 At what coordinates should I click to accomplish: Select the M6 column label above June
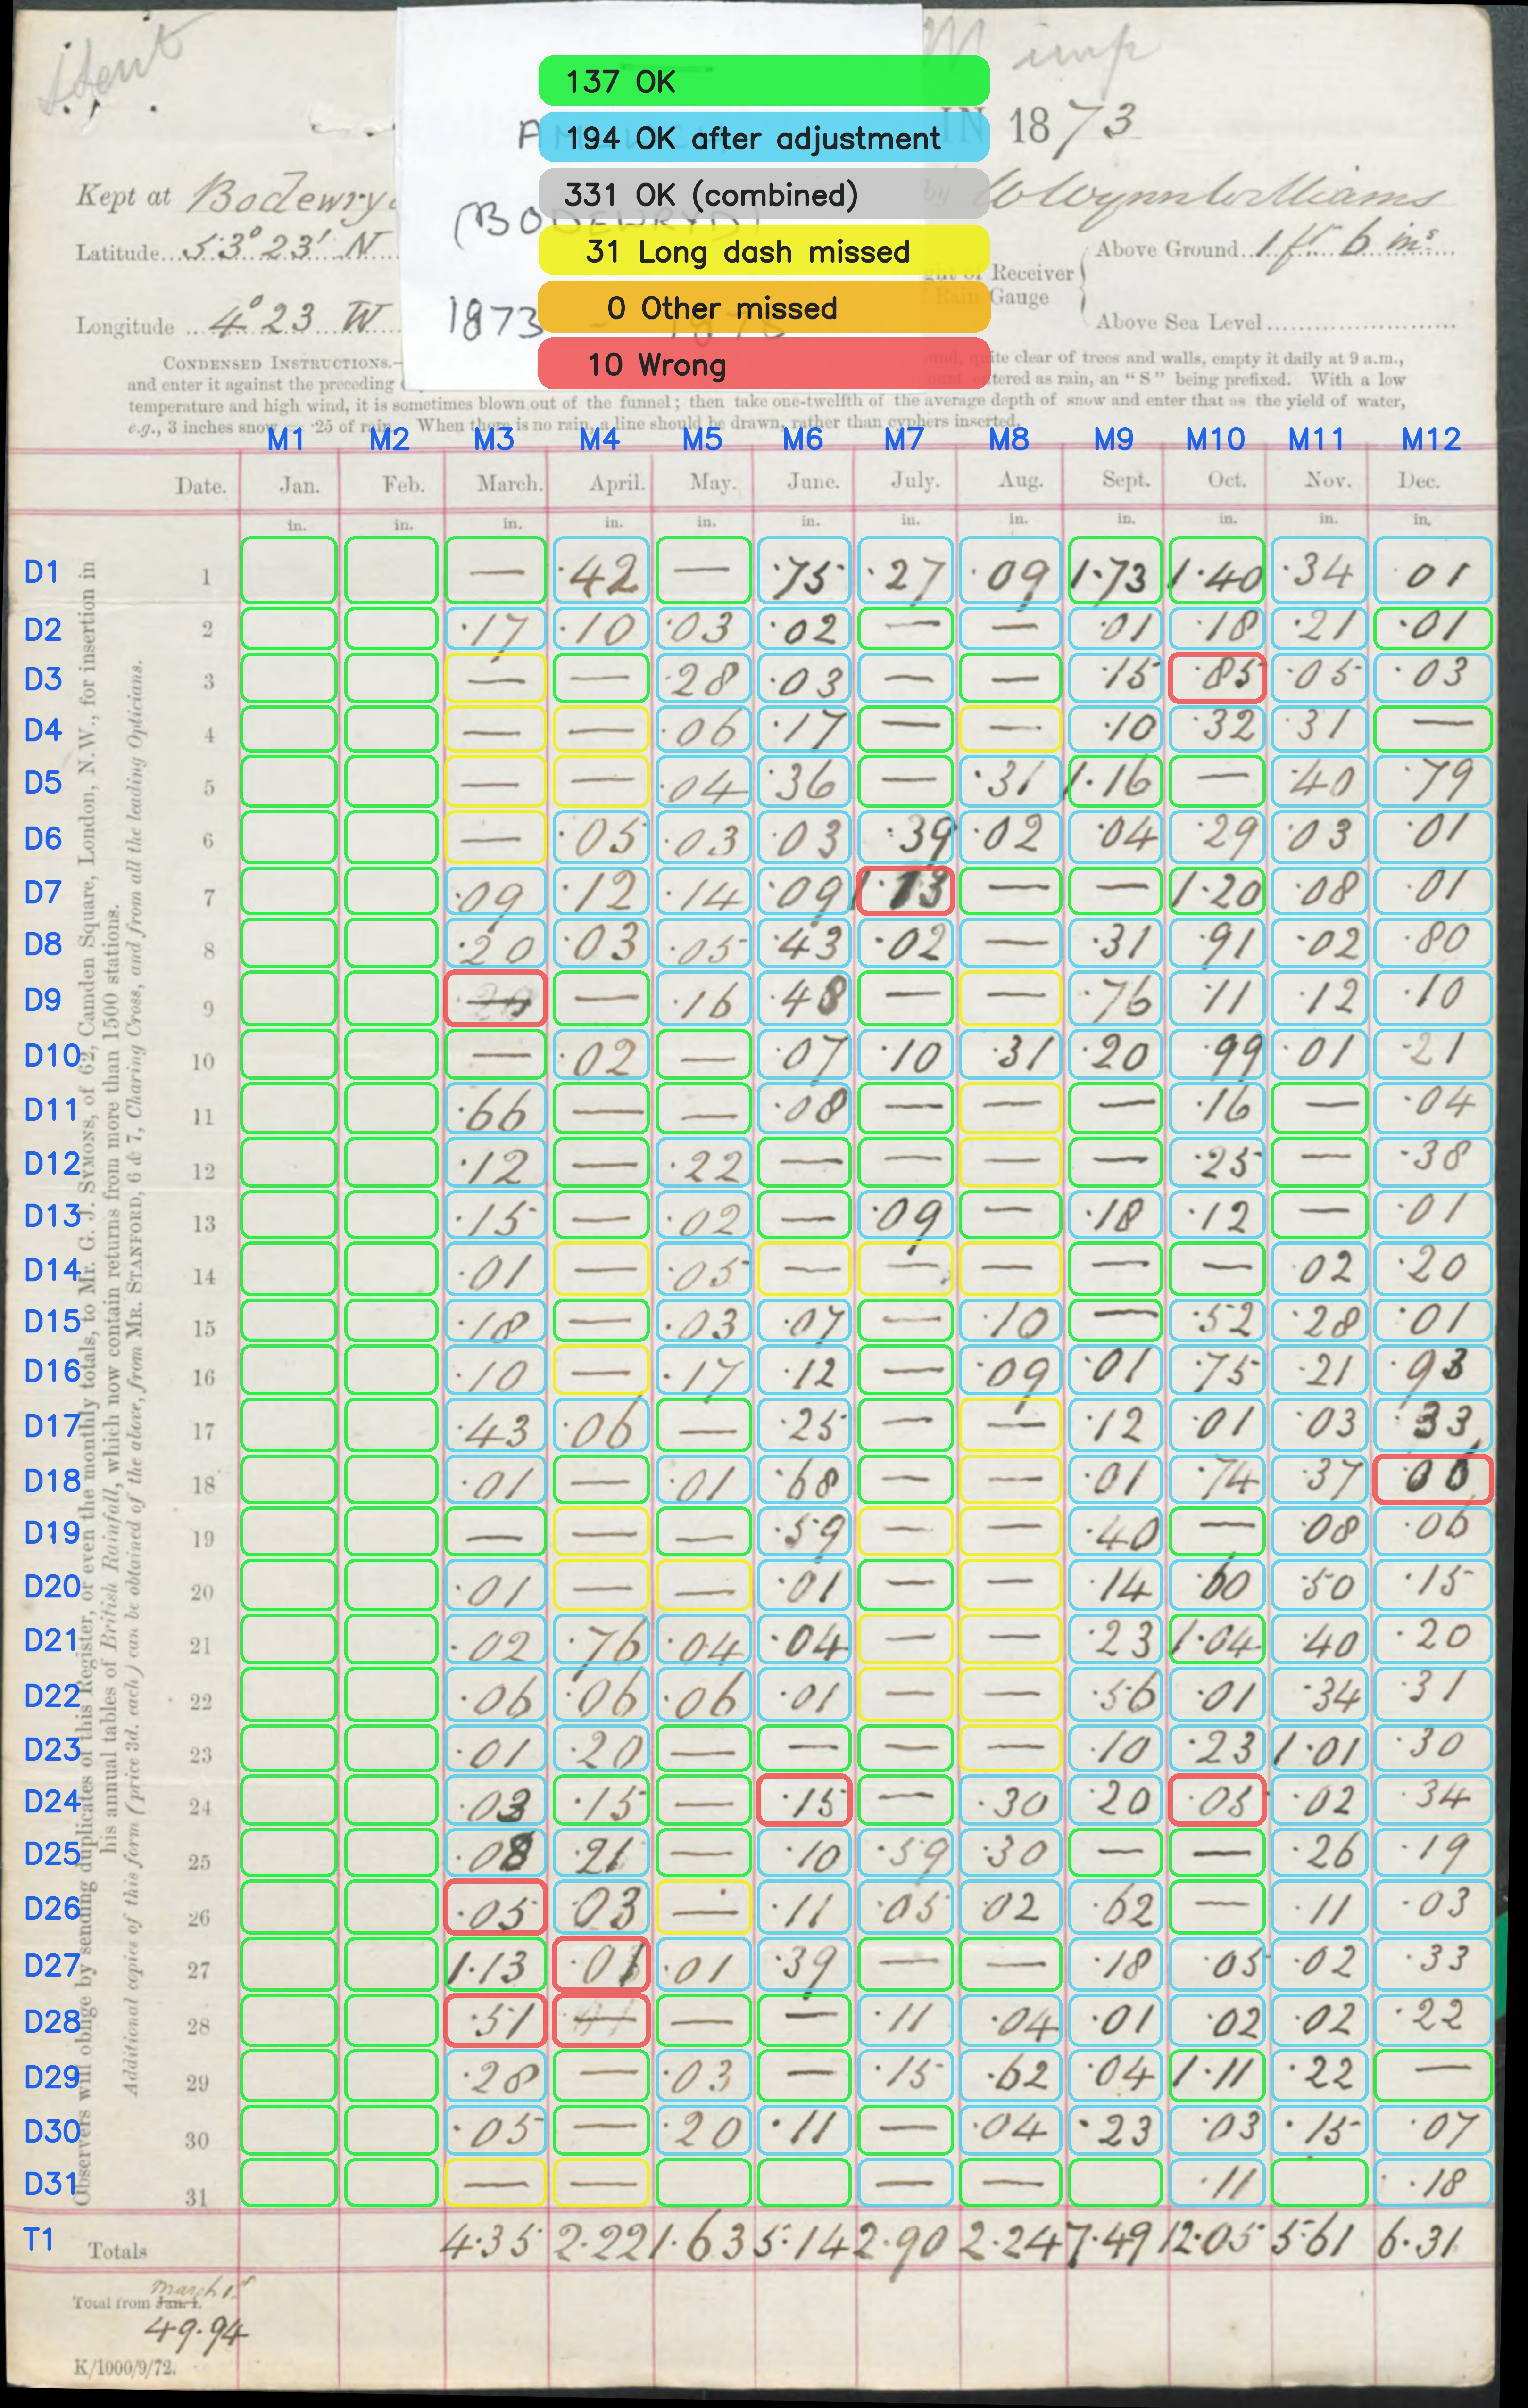pos(802,439)
